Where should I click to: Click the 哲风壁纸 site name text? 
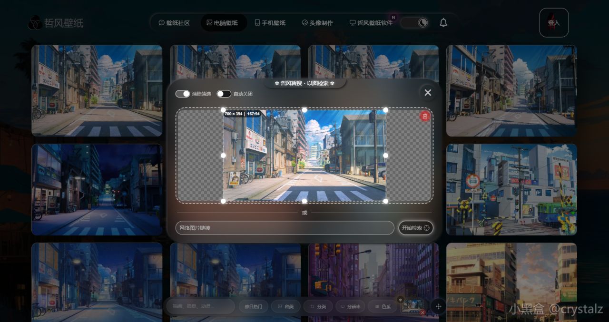[64, 23]
